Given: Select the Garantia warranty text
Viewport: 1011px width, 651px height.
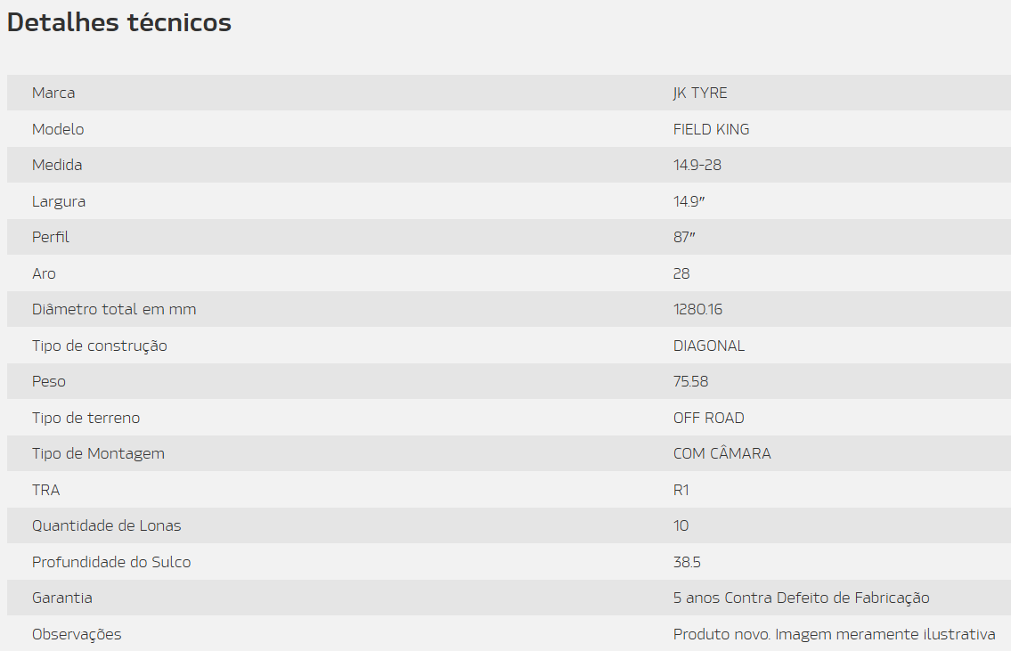Looking at the screenshot, I should click(802, 598).
